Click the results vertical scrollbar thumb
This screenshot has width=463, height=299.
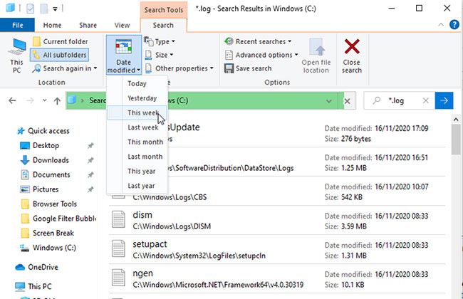[x=456, y=140]
